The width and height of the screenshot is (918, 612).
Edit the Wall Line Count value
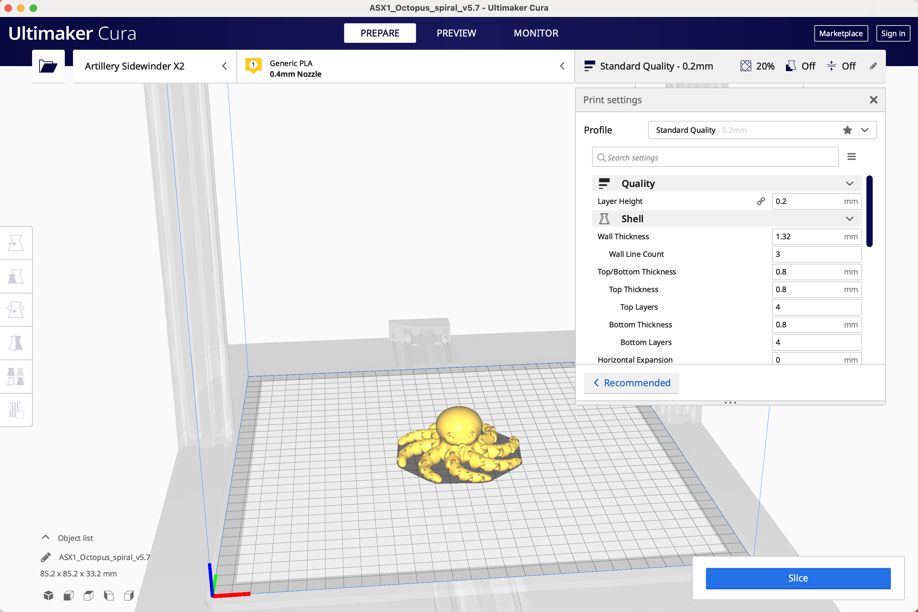pos(817,254)
